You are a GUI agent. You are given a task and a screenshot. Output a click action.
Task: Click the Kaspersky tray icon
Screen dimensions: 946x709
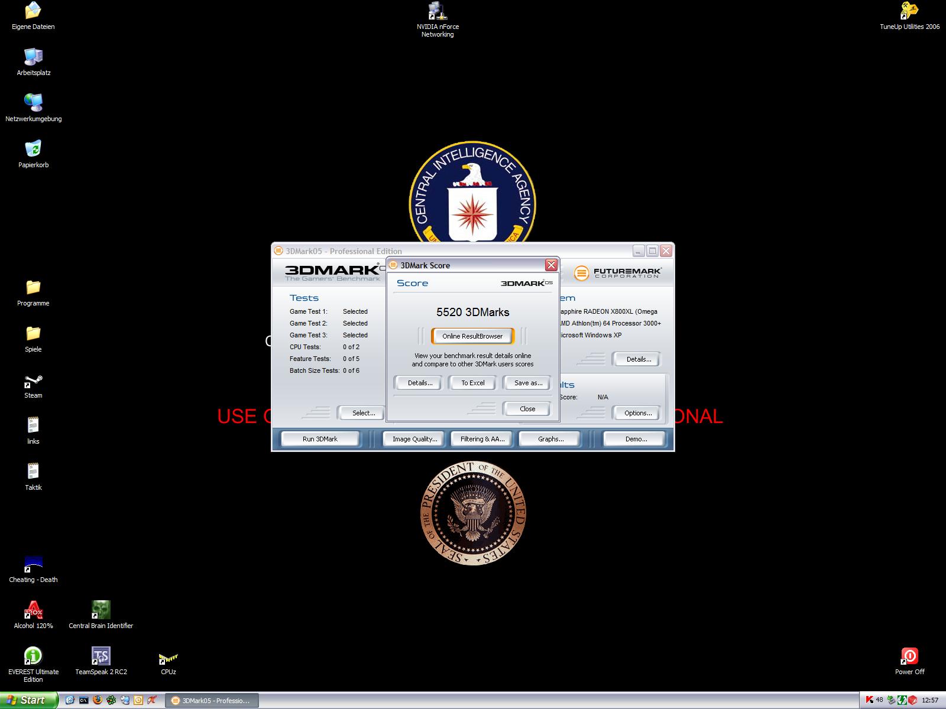click(x=869, y=700)
